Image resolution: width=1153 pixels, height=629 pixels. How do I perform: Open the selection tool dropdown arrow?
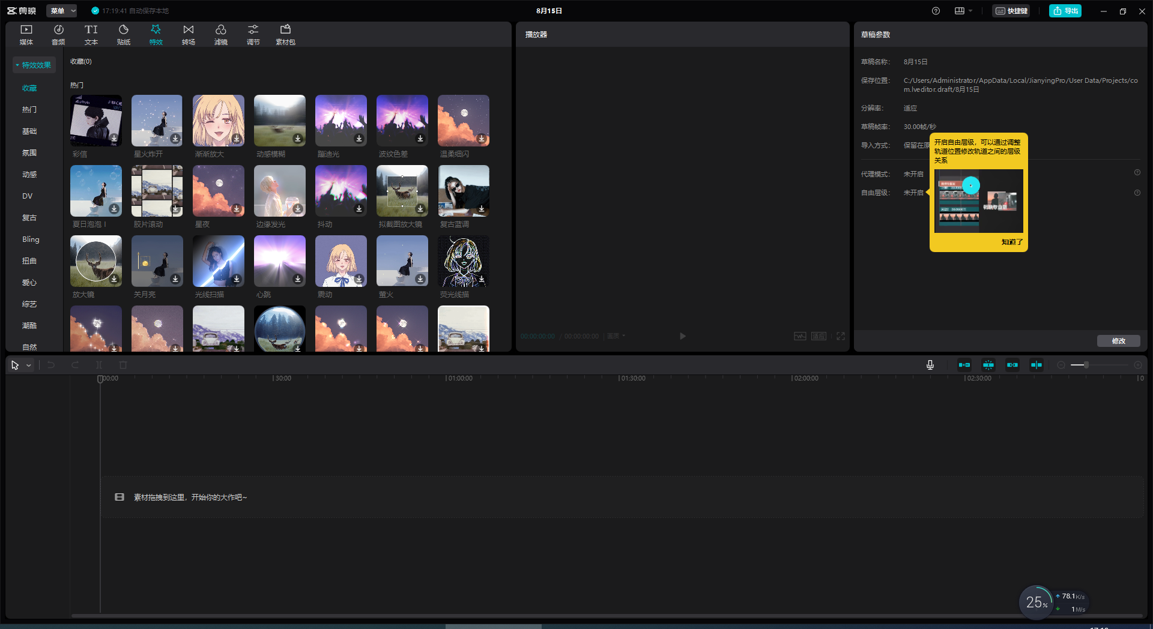click(x=28, y=365)
